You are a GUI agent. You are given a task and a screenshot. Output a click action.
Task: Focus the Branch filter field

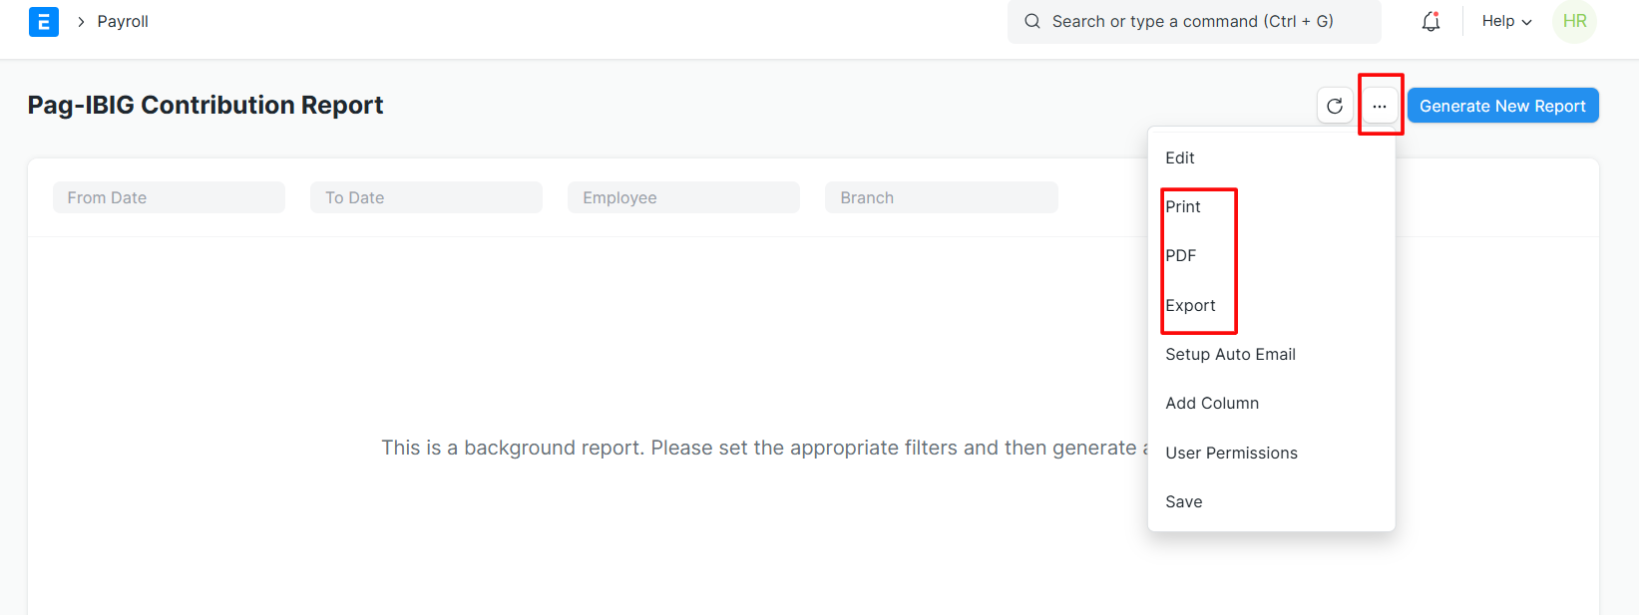pyautogui.click(x=941, y=197)
